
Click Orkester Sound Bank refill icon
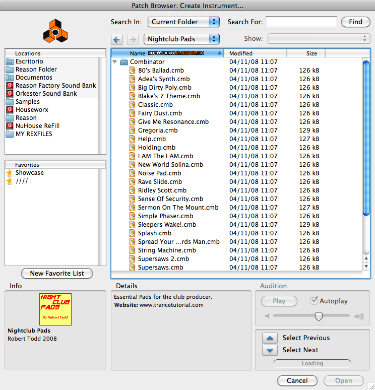coord(10,94)
